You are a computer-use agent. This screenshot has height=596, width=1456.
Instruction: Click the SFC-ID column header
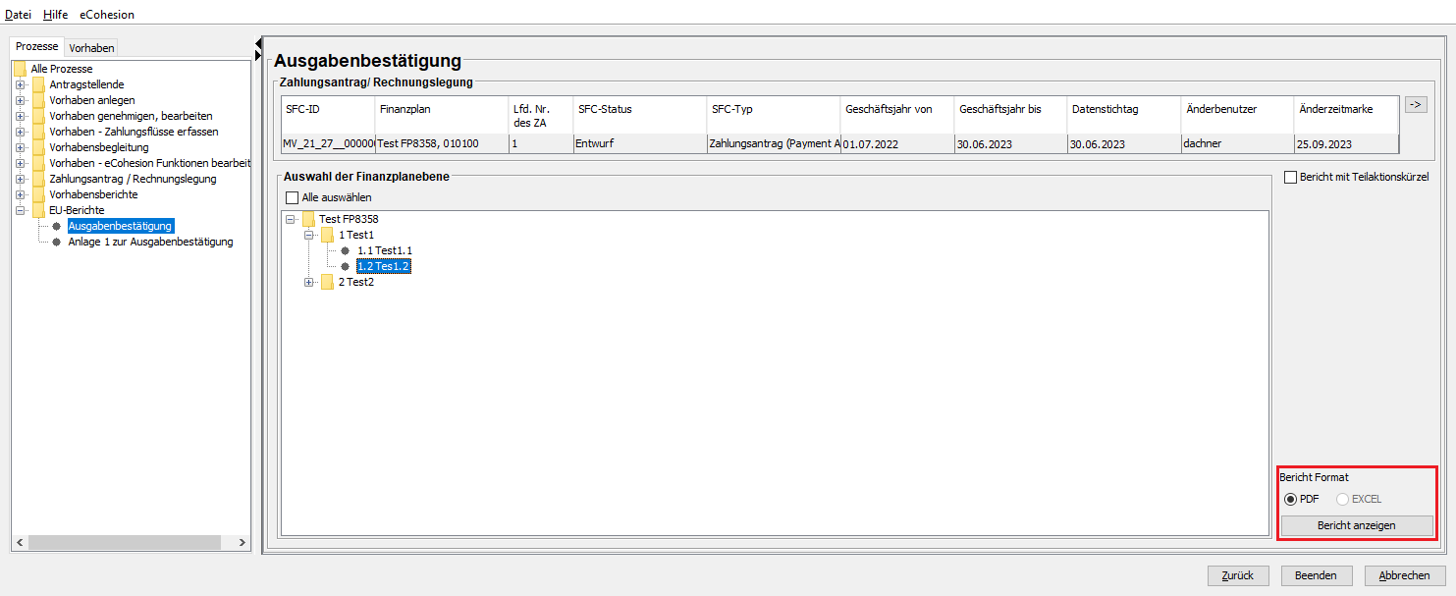[x=328, y=115]
